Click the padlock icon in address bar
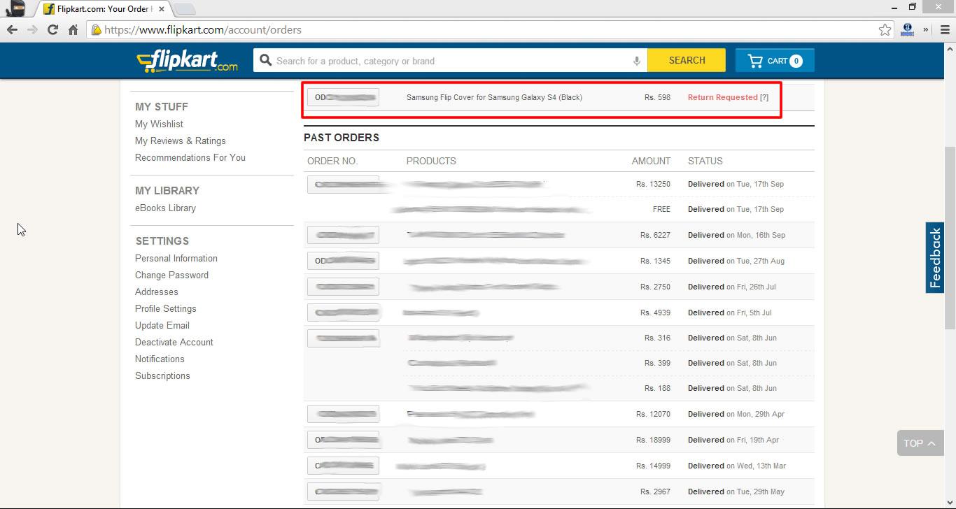This screenshot has height=509, width=956. (x=97, y=30)
